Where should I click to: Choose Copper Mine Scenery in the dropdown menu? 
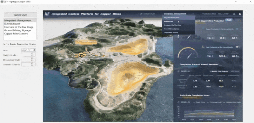coord(178,33)
